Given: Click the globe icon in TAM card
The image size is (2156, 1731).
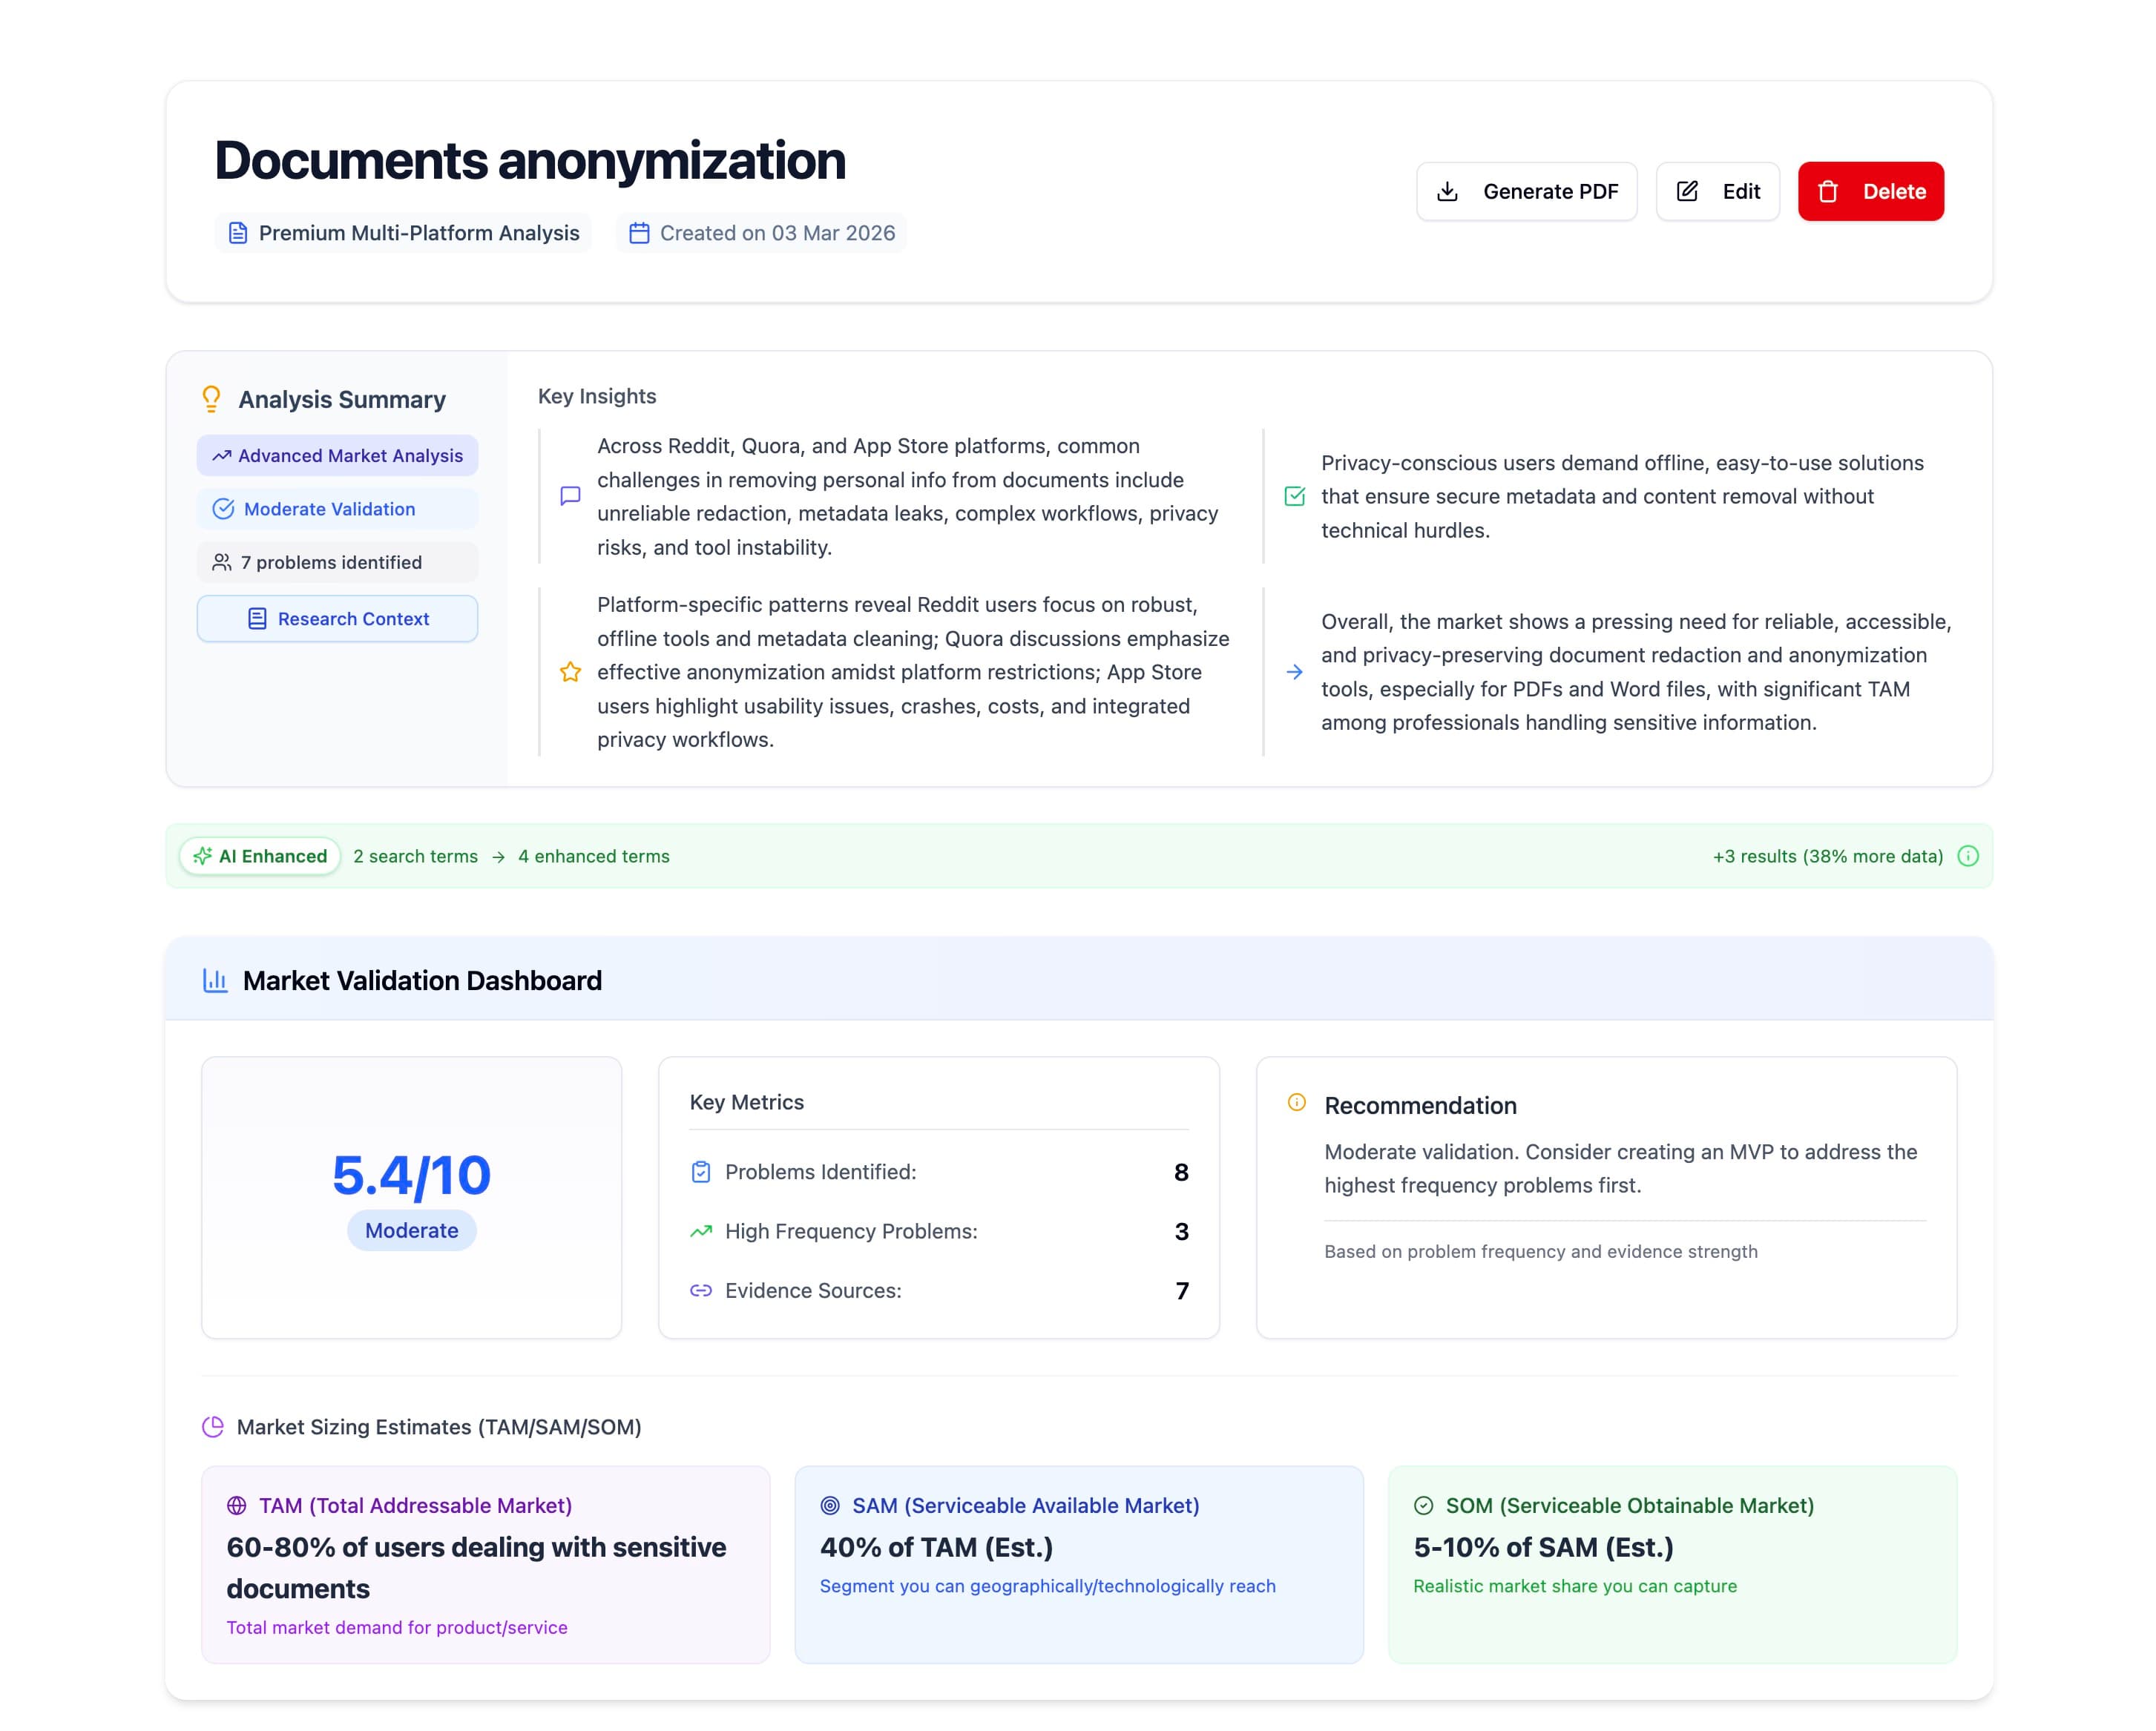Looking at the screenshot, I should point(237,1505).
